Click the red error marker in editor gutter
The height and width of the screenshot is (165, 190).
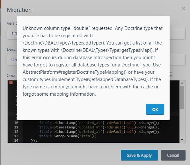coord(11,82)
